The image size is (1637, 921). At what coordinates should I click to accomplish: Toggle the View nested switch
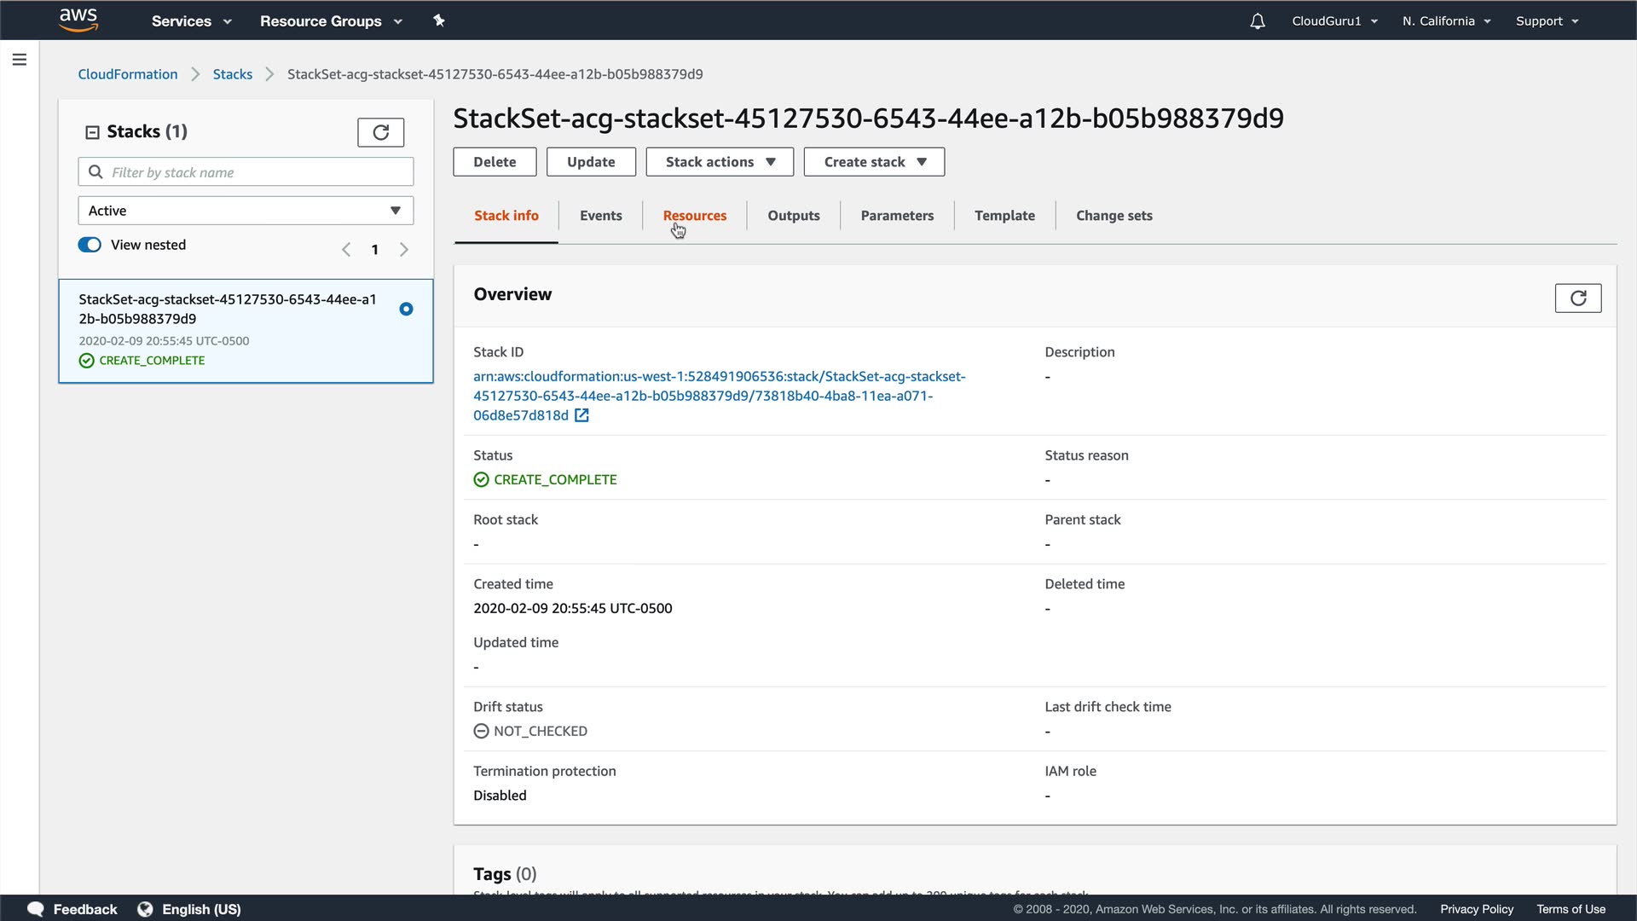(x=90, y=245)
